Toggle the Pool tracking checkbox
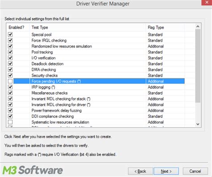 pyautogui.click(x=10, y=52)
